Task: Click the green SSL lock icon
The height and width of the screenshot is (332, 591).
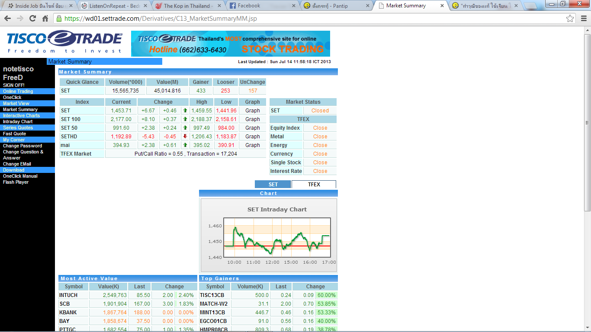Action: tap(59, 19)
